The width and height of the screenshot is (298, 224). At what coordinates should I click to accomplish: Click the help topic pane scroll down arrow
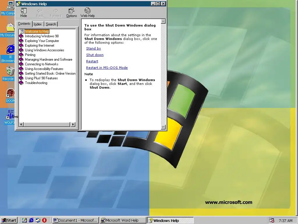pyautogui.click(x=163, y=127)
